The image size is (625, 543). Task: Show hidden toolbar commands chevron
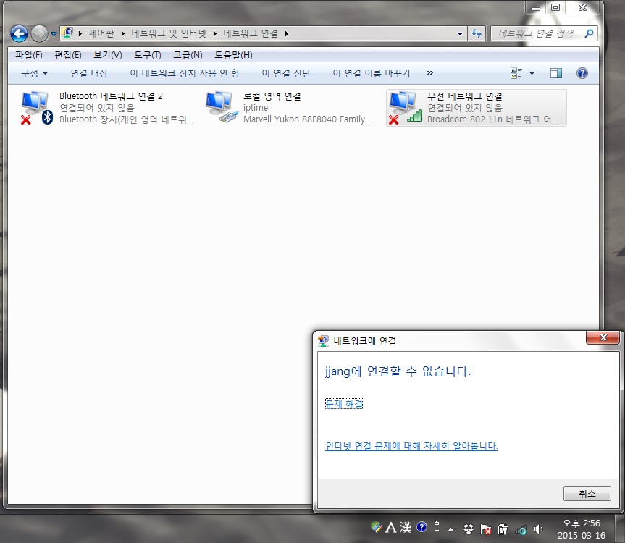(x=429, y=73)
